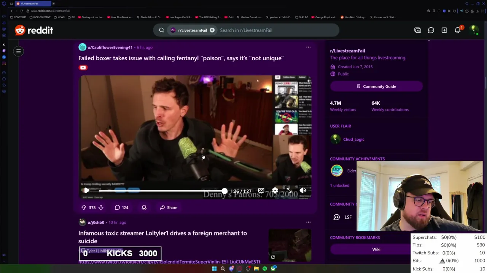The width and height of the screenshot is (487, 273).
Task: Enter fullscreen on the video player
Action: click(289, 190)
